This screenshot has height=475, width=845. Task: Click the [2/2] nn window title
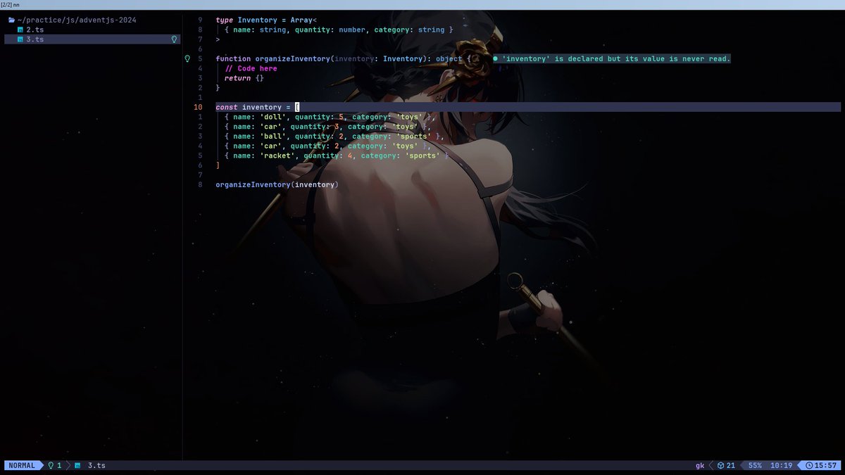point(11,4)
